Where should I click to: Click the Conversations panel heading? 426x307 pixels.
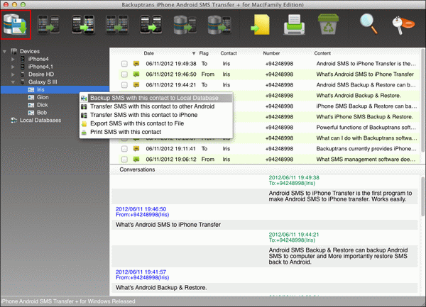tap(137, 169)
